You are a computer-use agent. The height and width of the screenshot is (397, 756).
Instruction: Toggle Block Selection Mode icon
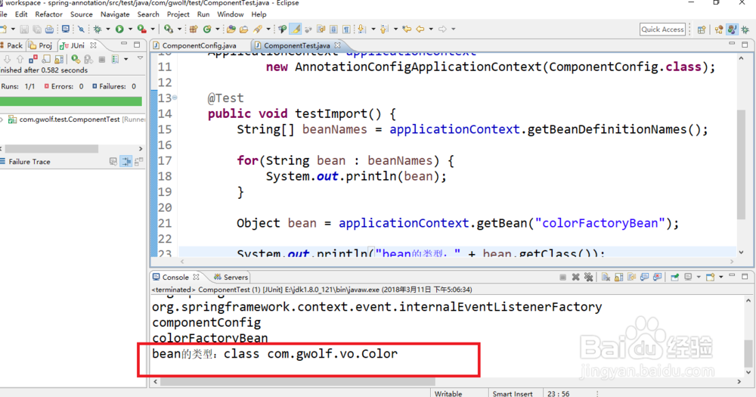pyautogui.click(x=333, y=29)
